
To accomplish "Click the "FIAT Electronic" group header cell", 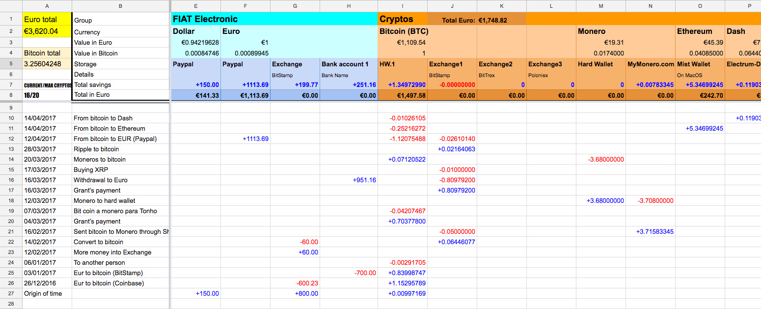I will pos(274,20).
